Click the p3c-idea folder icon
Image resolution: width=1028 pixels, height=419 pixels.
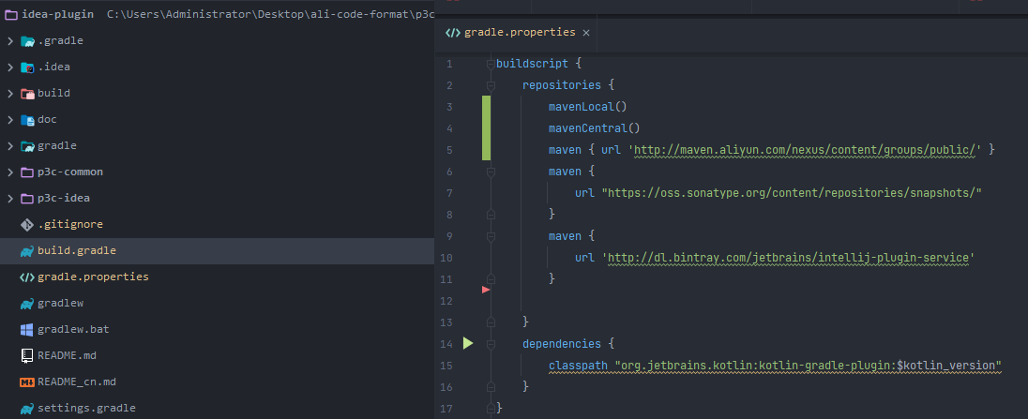(27, 199)
